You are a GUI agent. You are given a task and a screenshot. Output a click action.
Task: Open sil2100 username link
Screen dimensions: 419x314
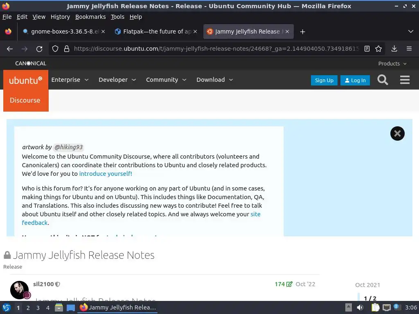pyautogui.click(x=43, y=284)
